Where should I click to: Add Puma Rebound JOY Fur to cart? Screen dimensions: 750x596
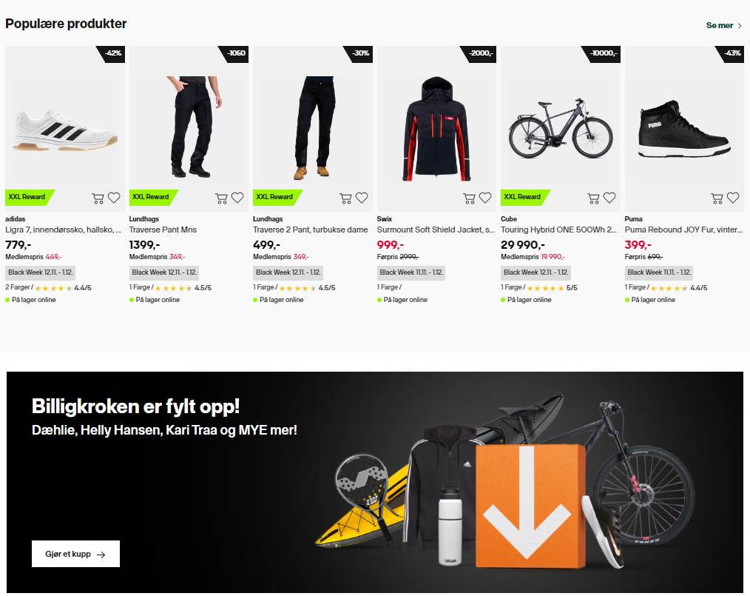click(717, 198)
